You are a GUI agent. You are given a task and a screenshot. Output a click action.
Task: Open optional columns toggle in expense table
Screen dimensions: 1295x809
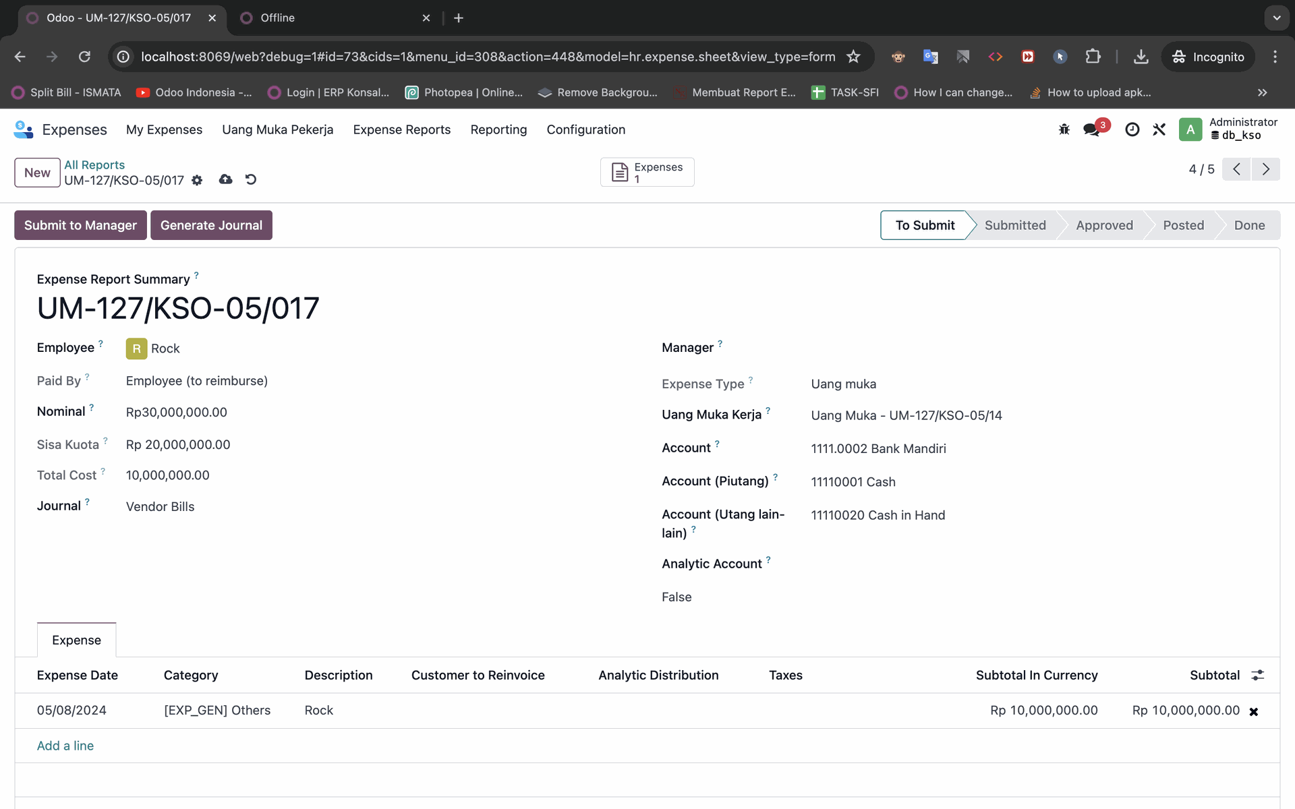pyautogui.click(x=1258, y=675)
